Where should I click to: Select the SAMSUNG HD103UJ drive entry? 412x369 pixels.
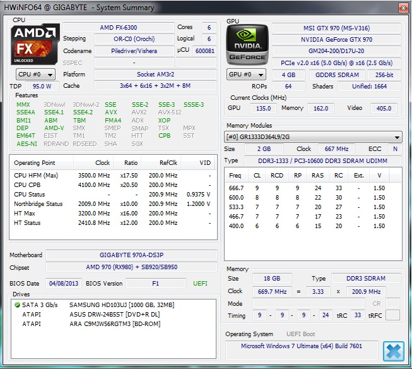click(x=114, y=305)
